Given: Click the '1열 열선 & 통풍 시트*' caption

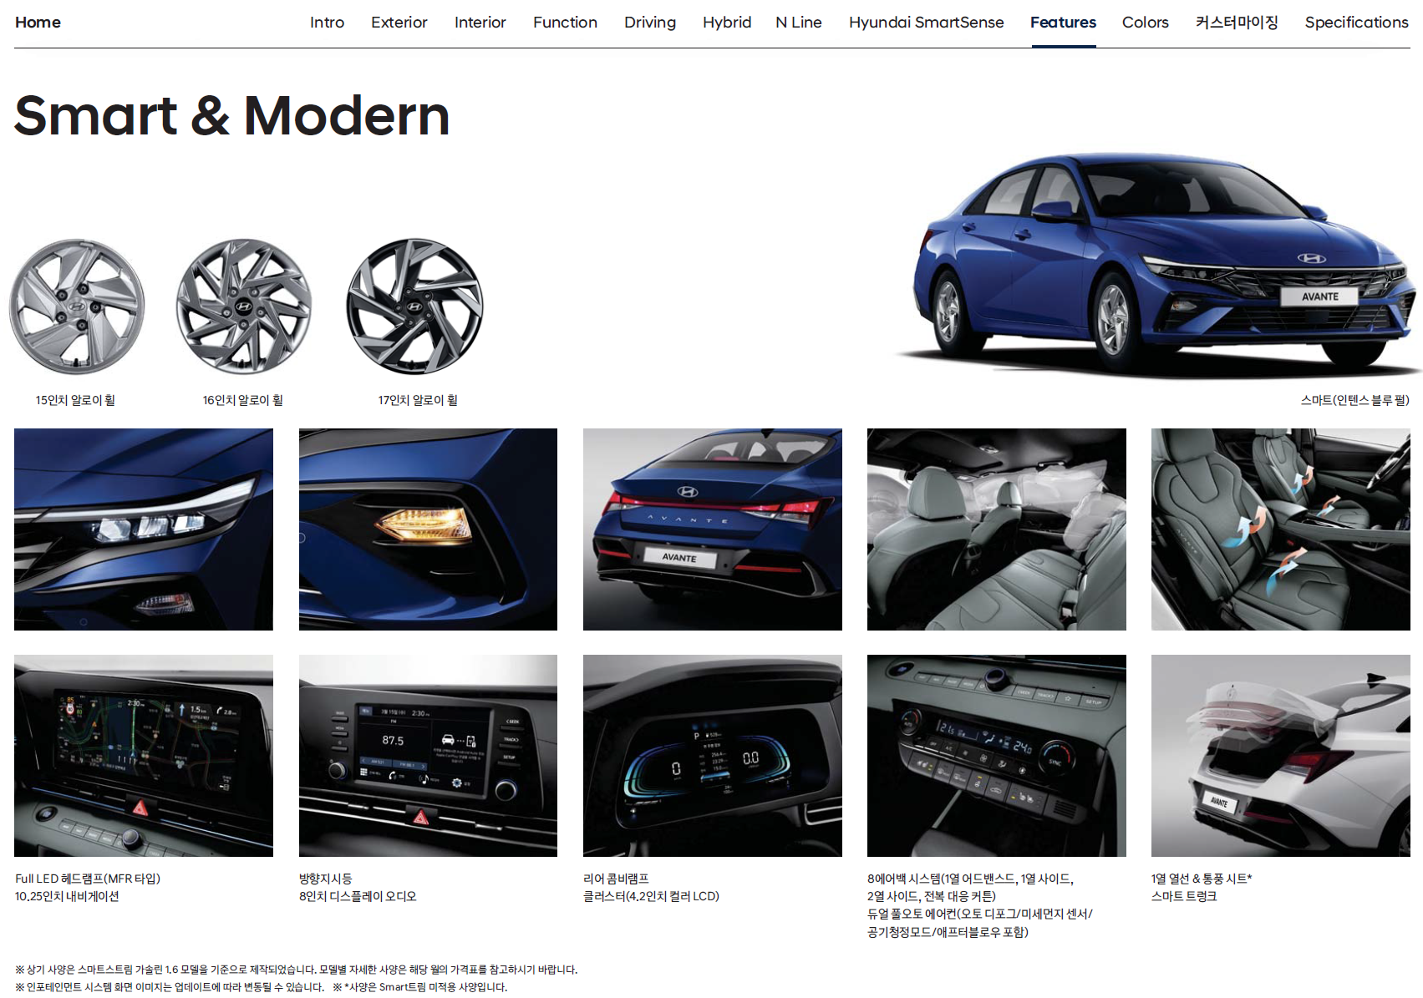Looking at the screenshot, I should click(x=1202, y=879).
